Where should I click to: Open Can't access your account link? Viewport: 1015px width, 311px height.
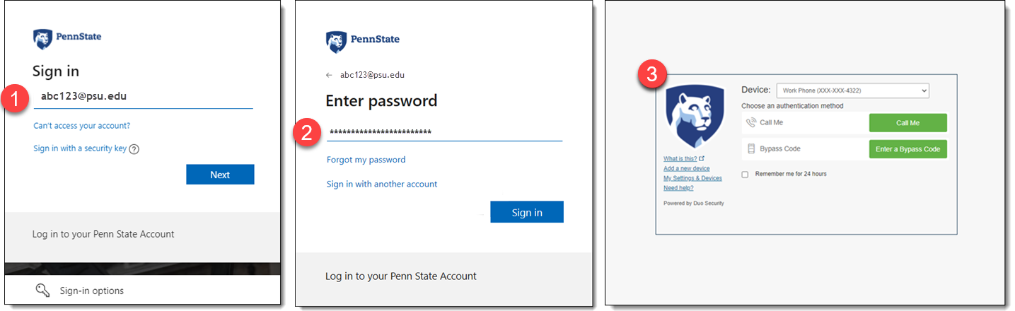pos(82,126)
